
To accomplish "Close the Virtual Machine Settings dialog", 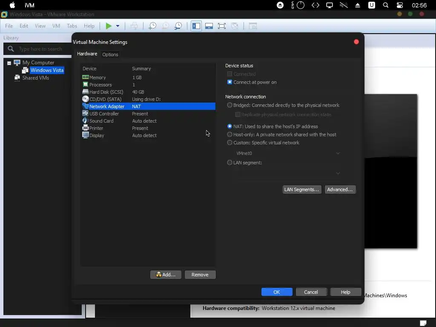I will tap(356, 42).
